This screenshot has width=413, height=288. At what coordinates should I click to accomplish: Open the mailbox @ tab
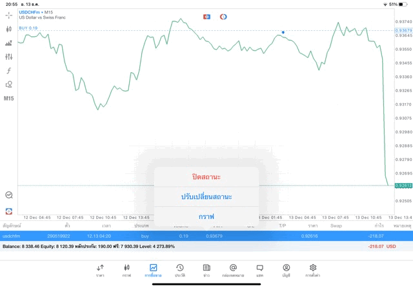233,271
